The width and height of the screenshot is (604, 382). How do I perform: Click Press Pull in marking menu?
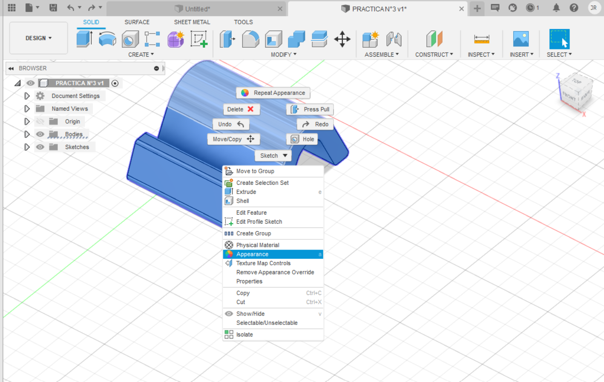pos(310,109)
